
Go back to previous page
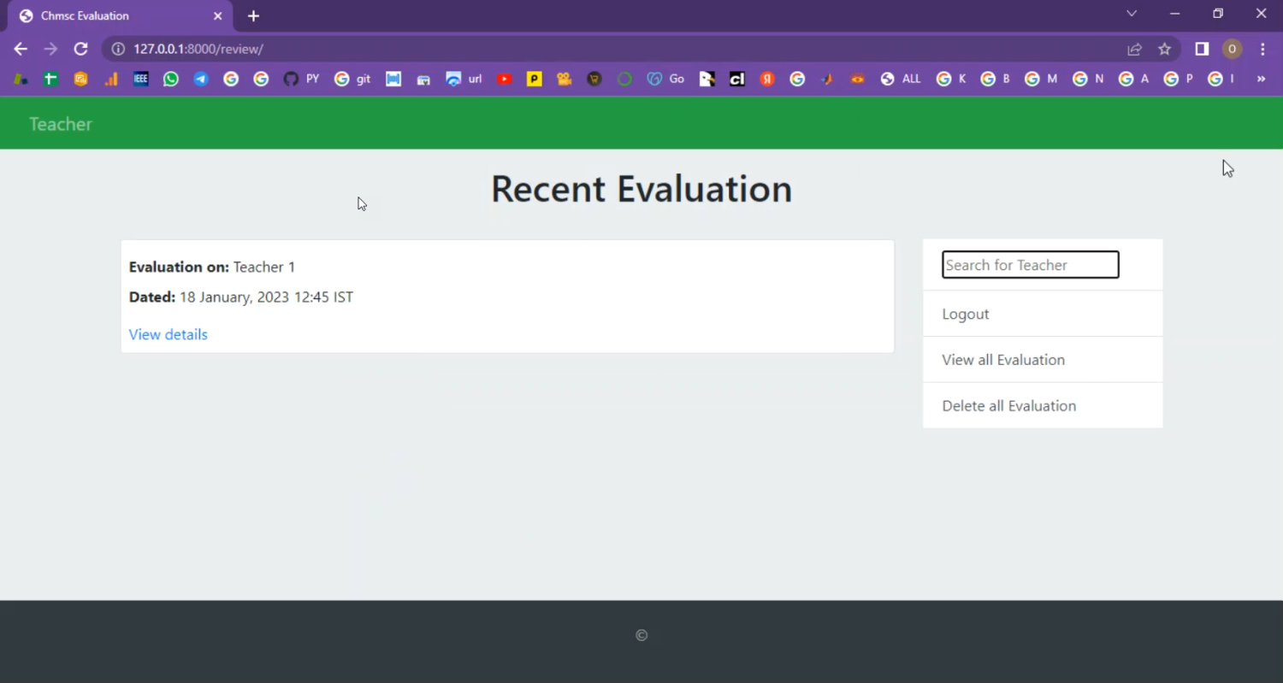(21, 50)
